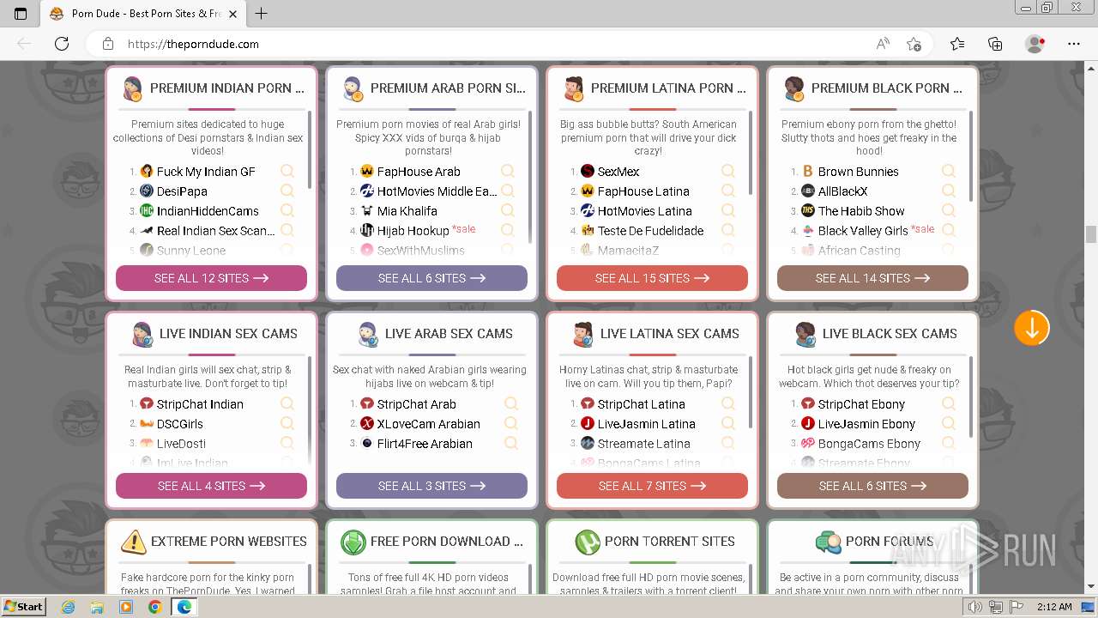Screen dimensions: 1098x618
Task: Click See All 6 Sites in Live Black Cams card
Action: (x=872, y=486)
